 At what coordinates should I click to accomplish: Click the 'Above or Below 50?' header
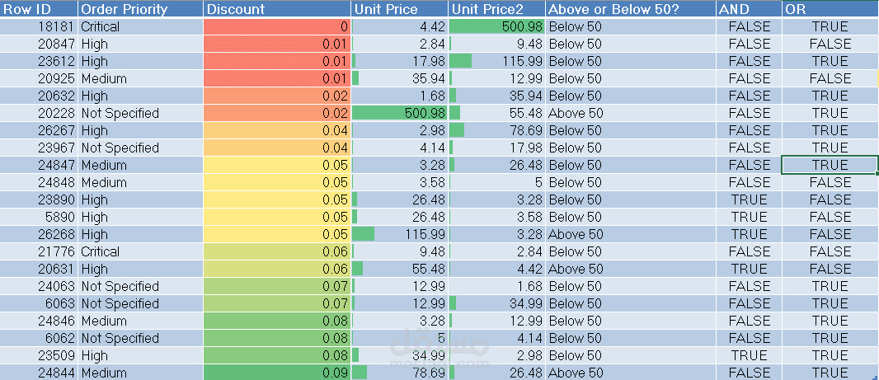click(631, 9)
